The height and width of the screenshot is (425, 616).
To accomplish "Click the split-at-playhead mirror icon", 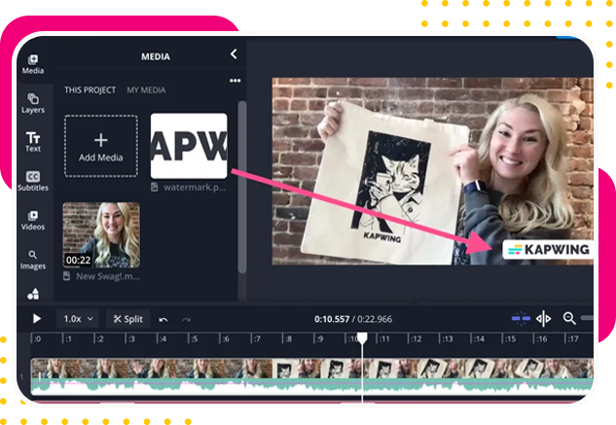I will pyautogui.click(x=543, y=319).
